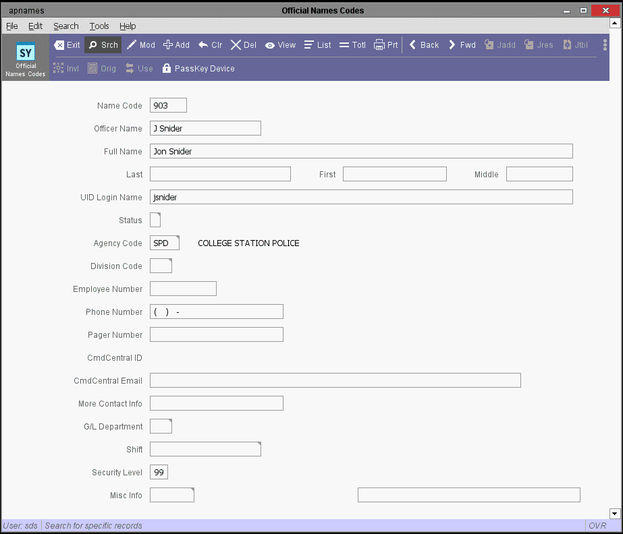Click the Exit toolbar icon
Screen dimensions: 623x534
67,45
